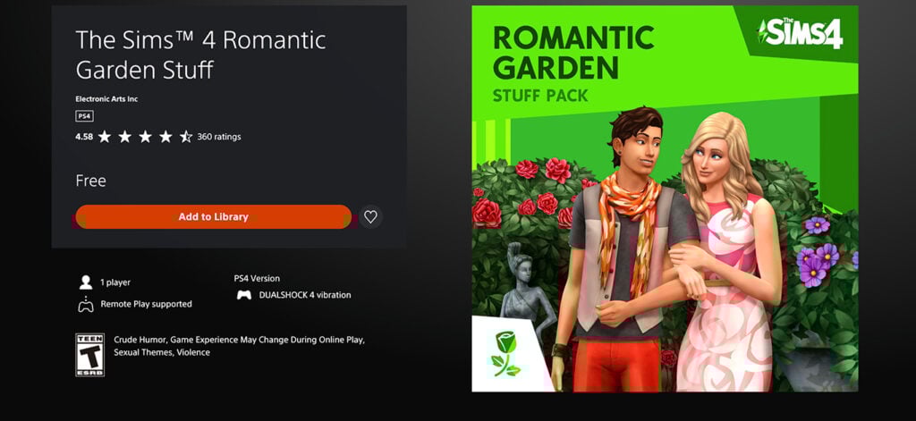Open the Romantic Garden cover art
The width and height of the screenshot is (916, 421).
665,198
